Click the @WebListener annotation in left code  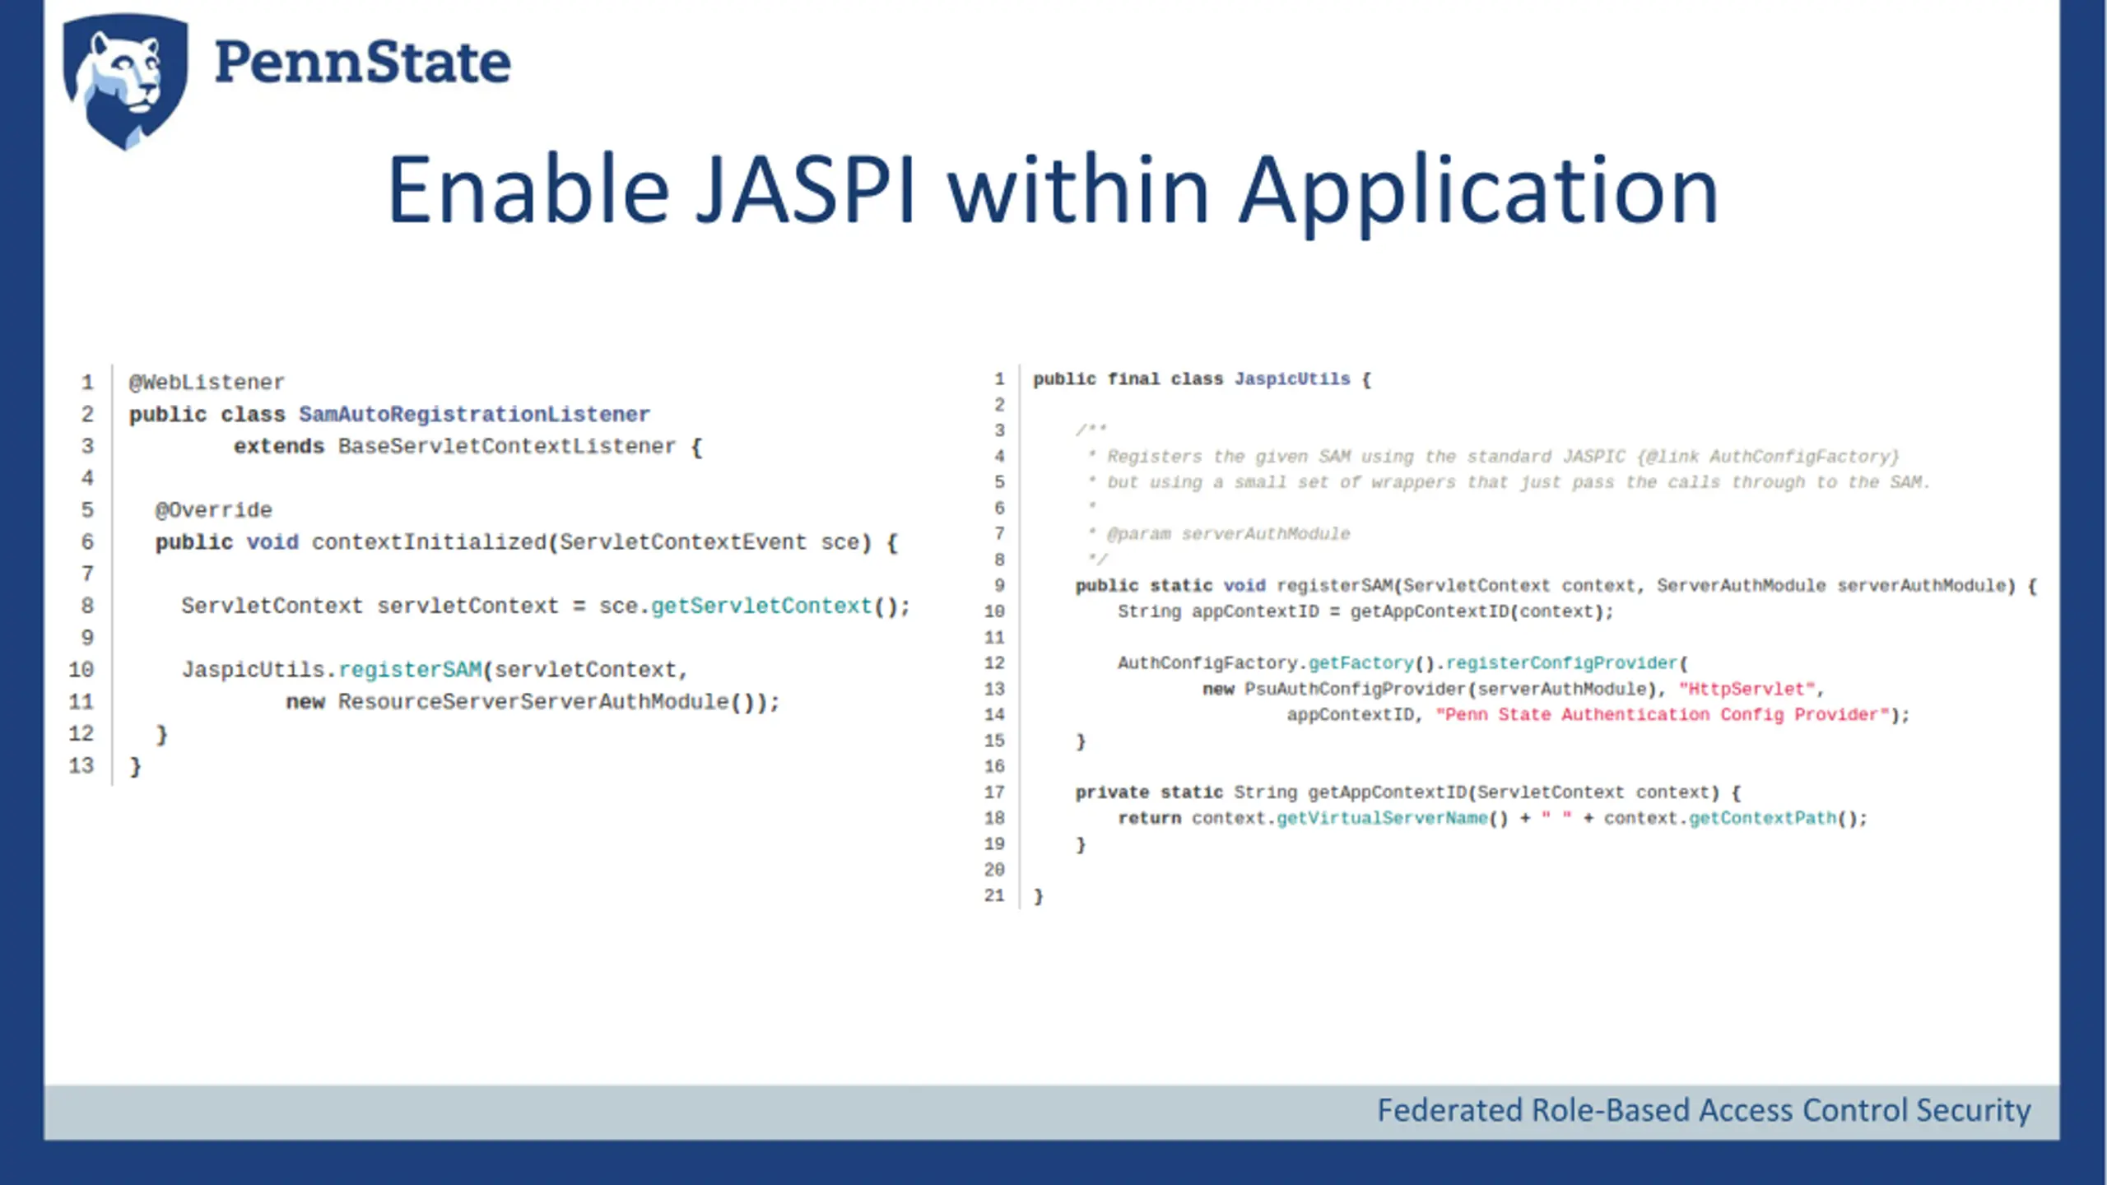coord(207,383)
